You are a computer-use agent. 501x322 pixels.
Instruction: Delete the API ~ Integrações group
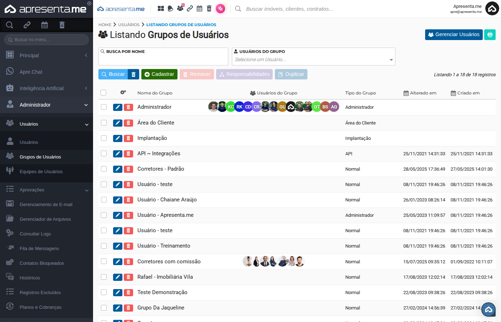point(128,154)
